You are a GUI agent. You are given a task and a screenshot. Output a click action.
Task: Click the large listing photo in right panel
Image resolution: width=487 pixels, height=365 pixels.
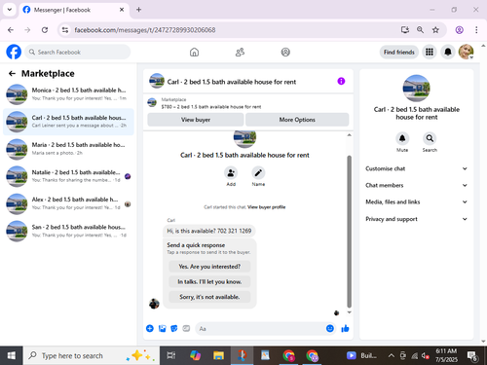(417, 89)
